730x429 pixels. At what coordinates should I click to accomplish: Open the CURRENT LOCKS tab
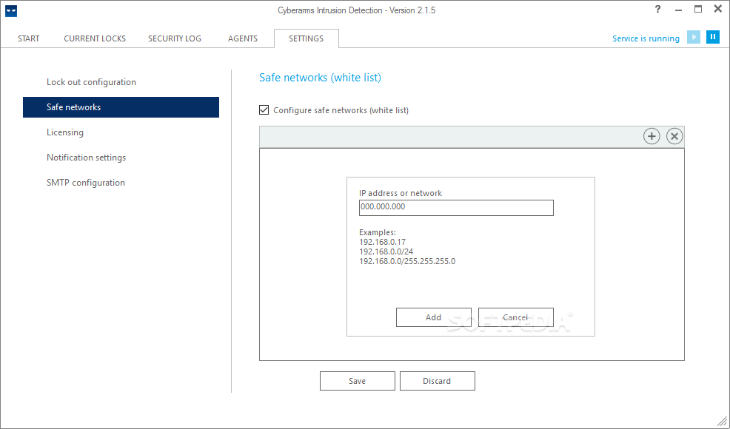click(95, 38)
